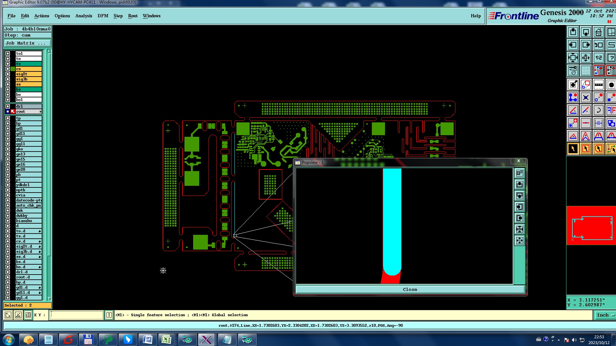Click the undo icon in toolbar

[598, 45]
